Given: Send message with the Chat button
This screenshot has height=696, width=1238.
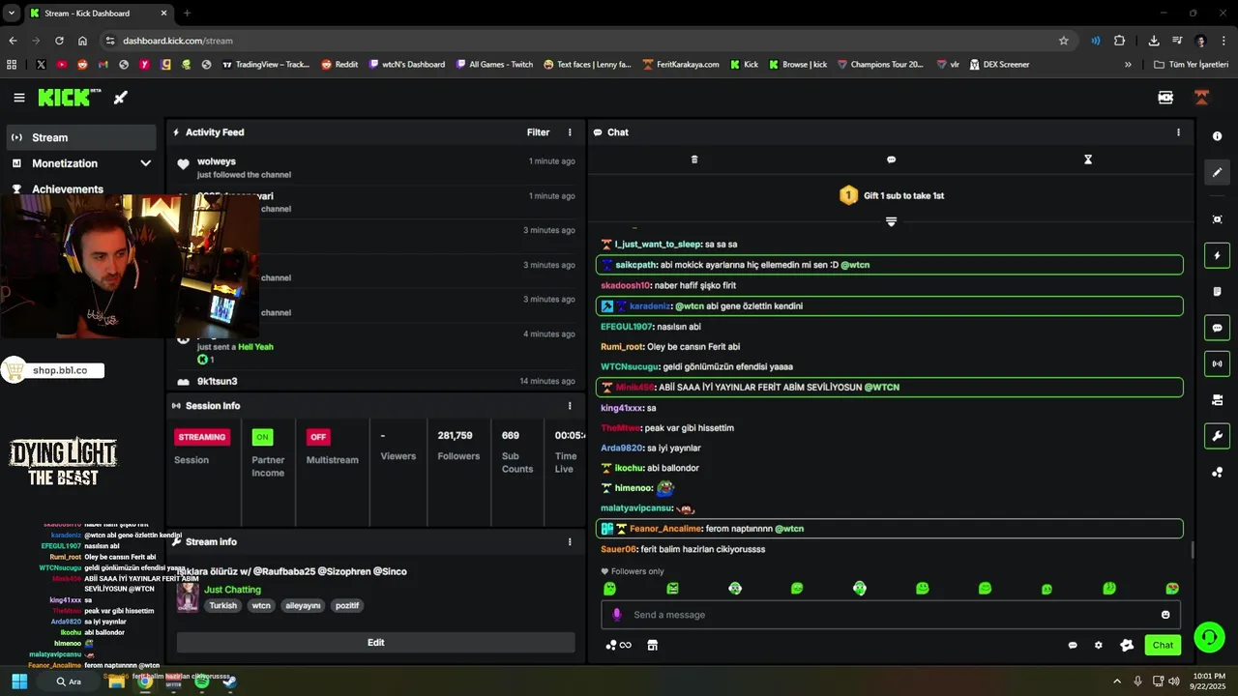Looking at the screenshot, I should click(1163, 646).
